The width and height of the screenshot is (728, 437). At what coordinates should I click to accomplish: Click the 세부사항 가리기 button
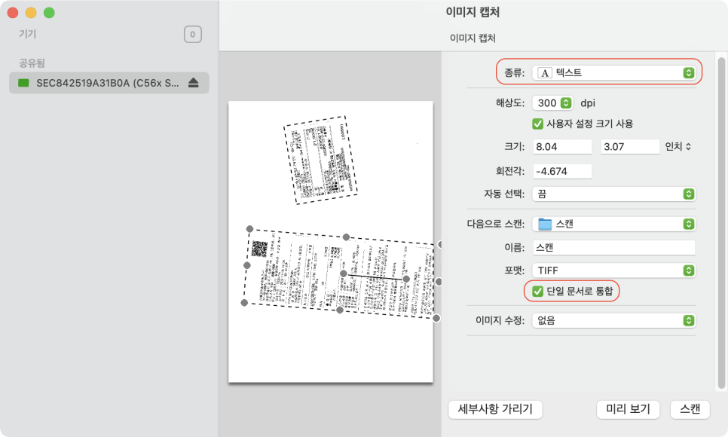495,409
